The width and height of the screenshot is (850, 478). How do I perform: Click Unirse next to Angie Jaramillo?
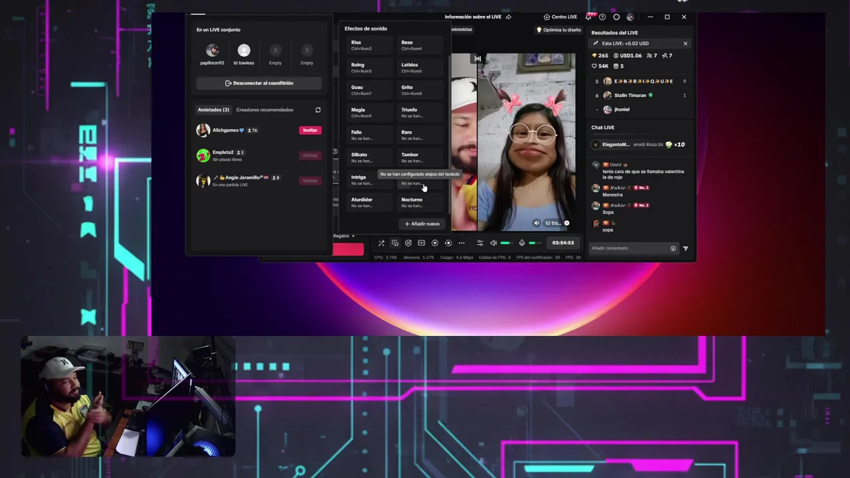click(310, 181)
